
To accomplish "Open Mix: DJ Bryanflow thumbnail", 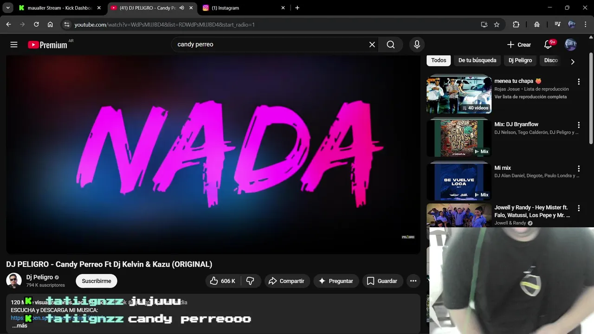I will [x=459, y=138].
